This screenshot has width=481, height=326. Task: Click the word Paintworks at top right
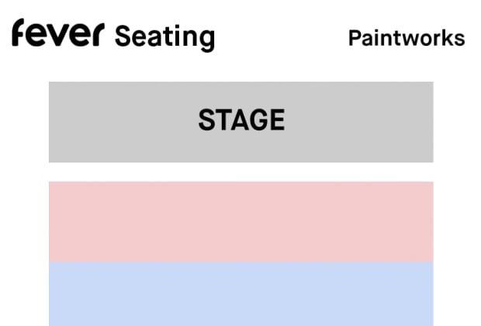tap(407, 39)
